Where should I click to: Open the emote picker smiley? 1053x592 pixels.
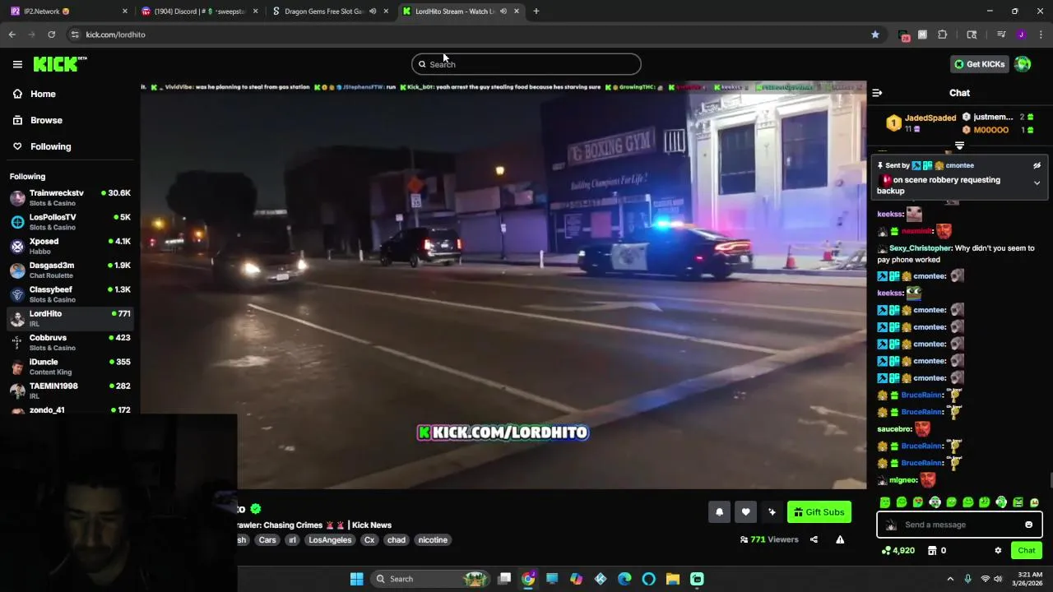[1028, 525]
